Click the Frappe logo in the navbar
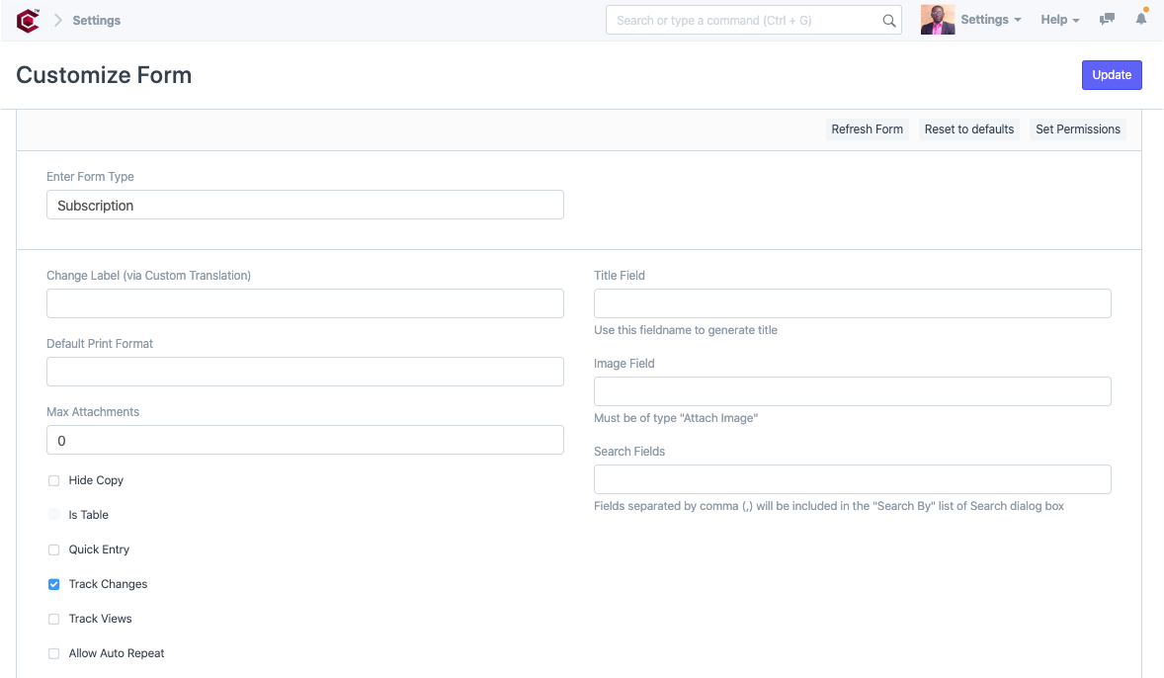Viewport: 1164px width, 678px height. click(27, 19)
